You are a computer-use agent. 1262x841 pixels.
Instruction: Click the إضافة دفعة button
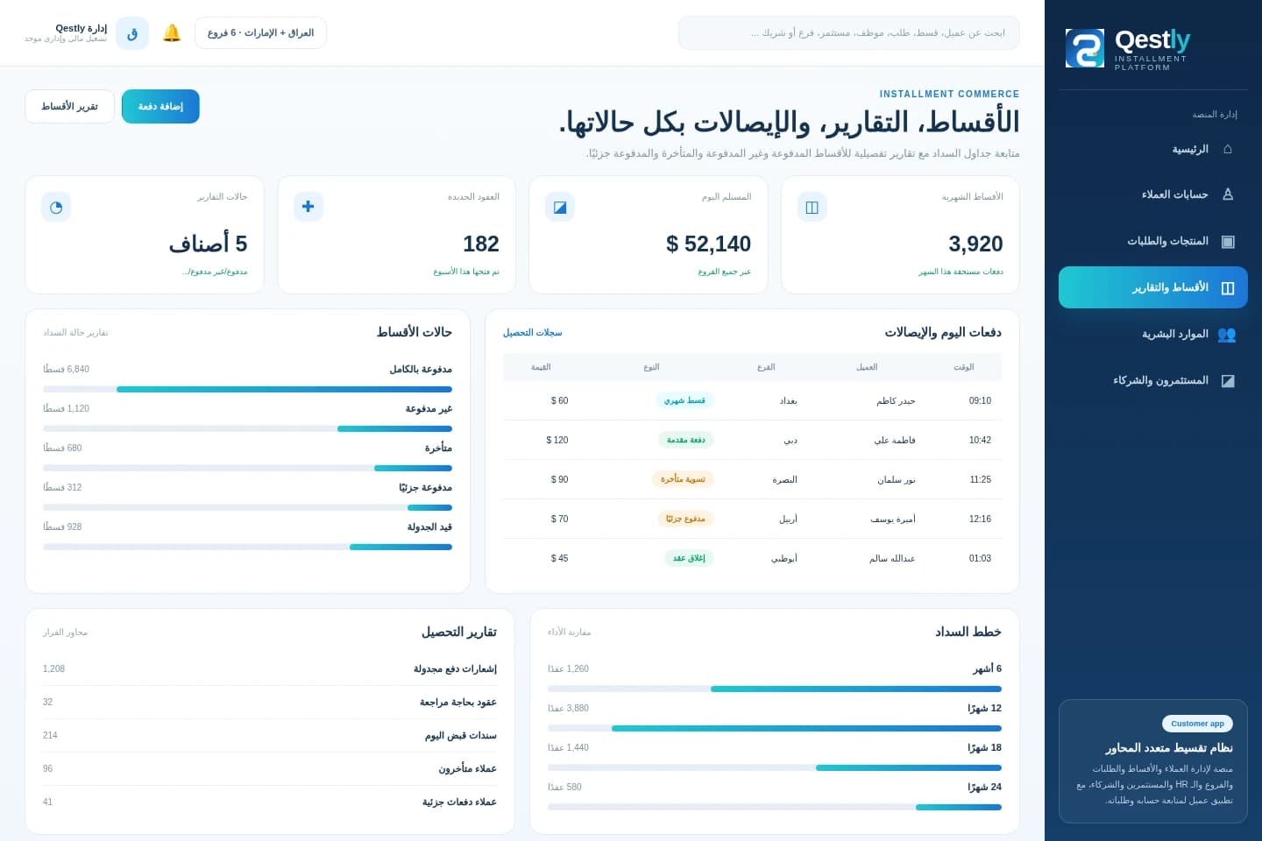click(x=160, y=107)
